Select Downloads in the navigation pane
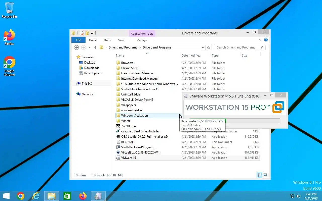 pos(92,68)
